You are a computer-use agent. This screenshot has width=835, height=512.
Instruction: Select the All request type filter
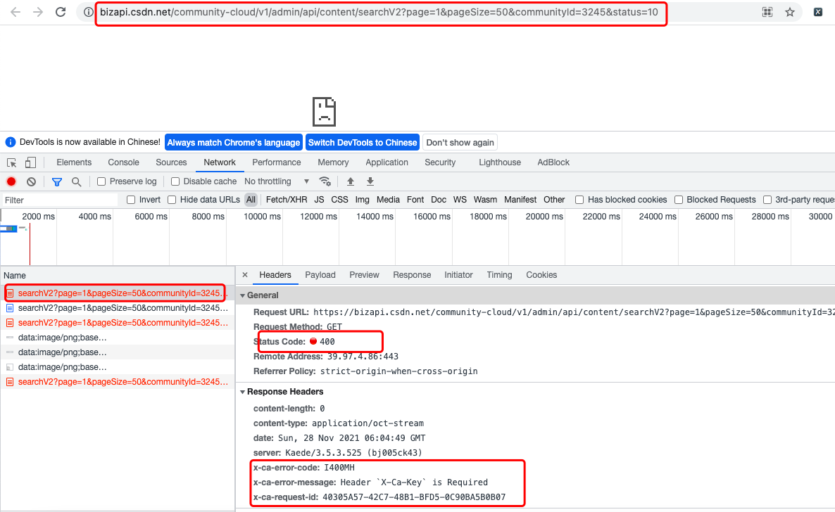coord(251,200)
